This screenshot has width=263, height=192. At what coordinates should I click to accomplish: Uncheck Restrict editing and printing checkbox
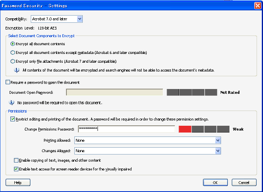point(13,119)
